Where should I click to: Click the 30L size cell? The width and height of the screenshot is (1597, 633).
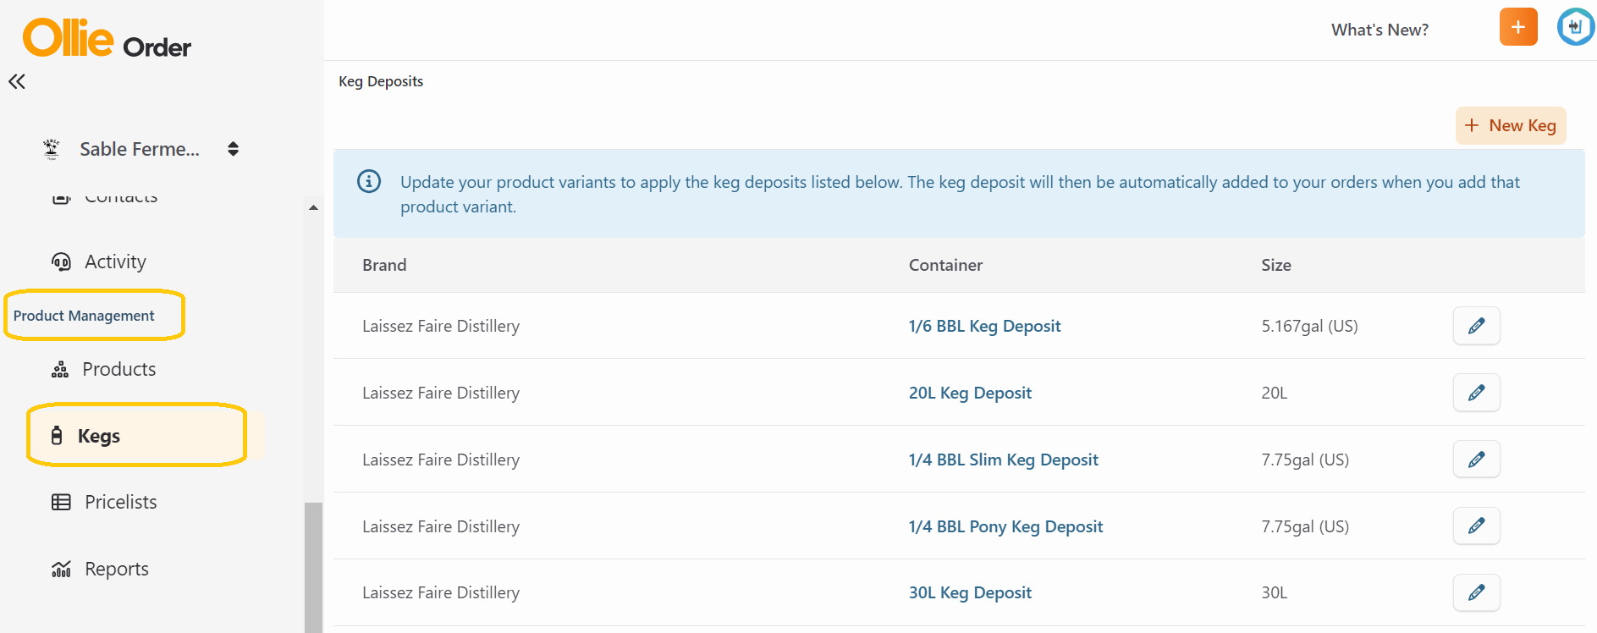pos(1274,592)
